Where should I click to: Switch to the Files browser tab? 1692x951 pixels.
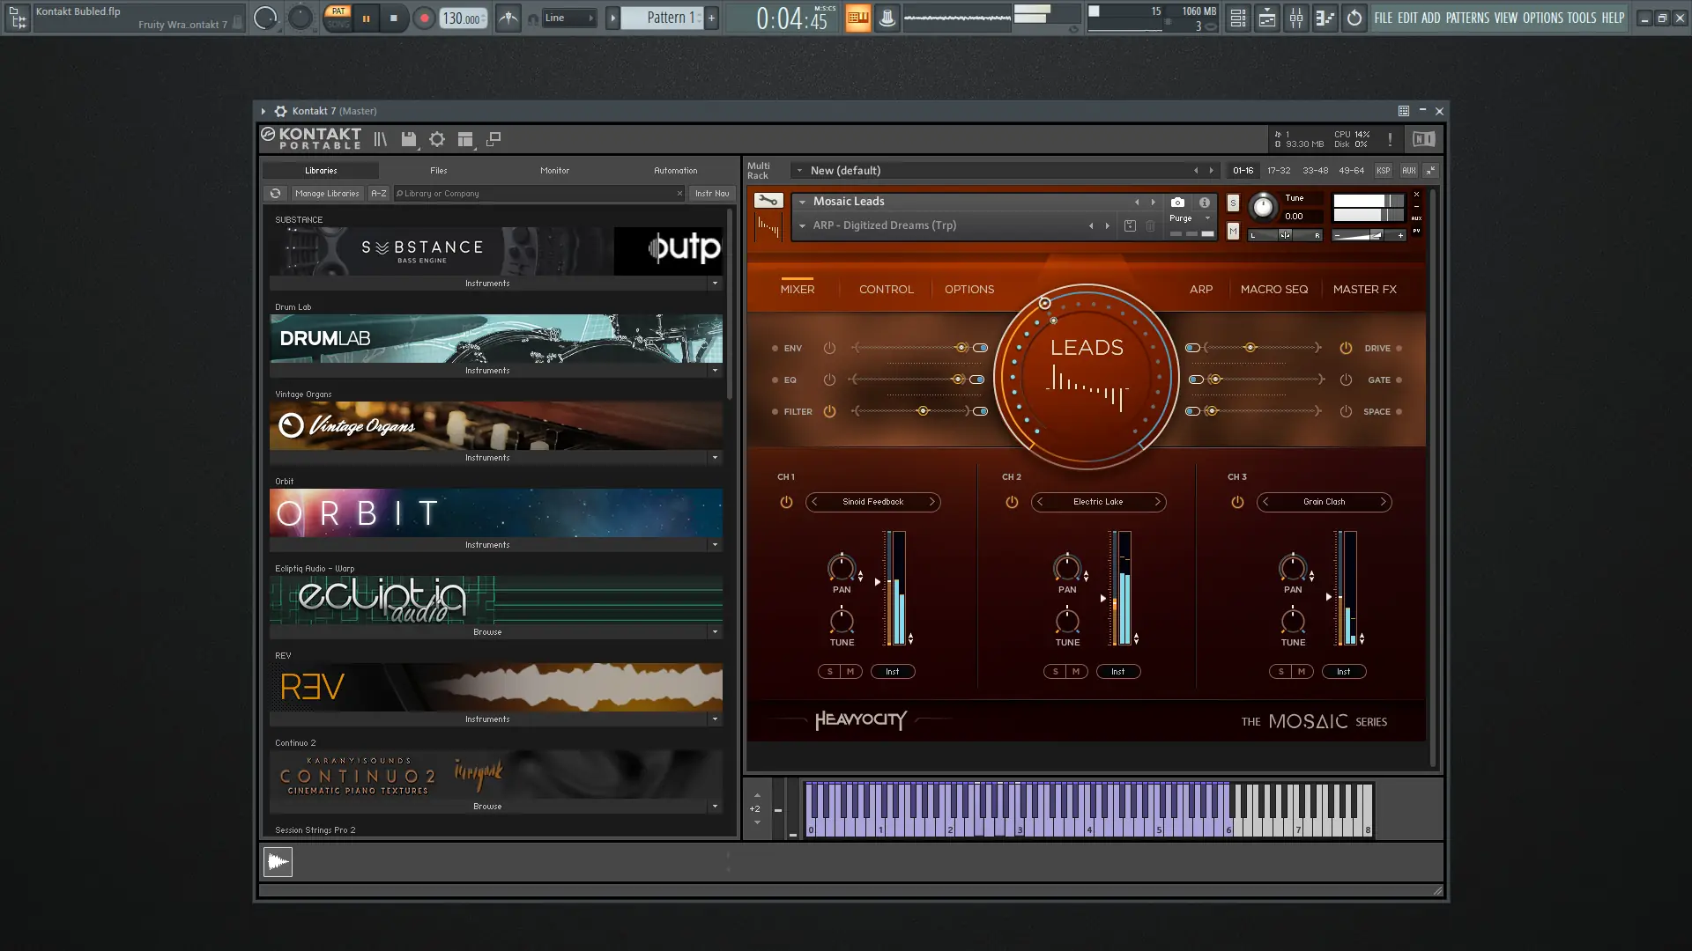438,171
